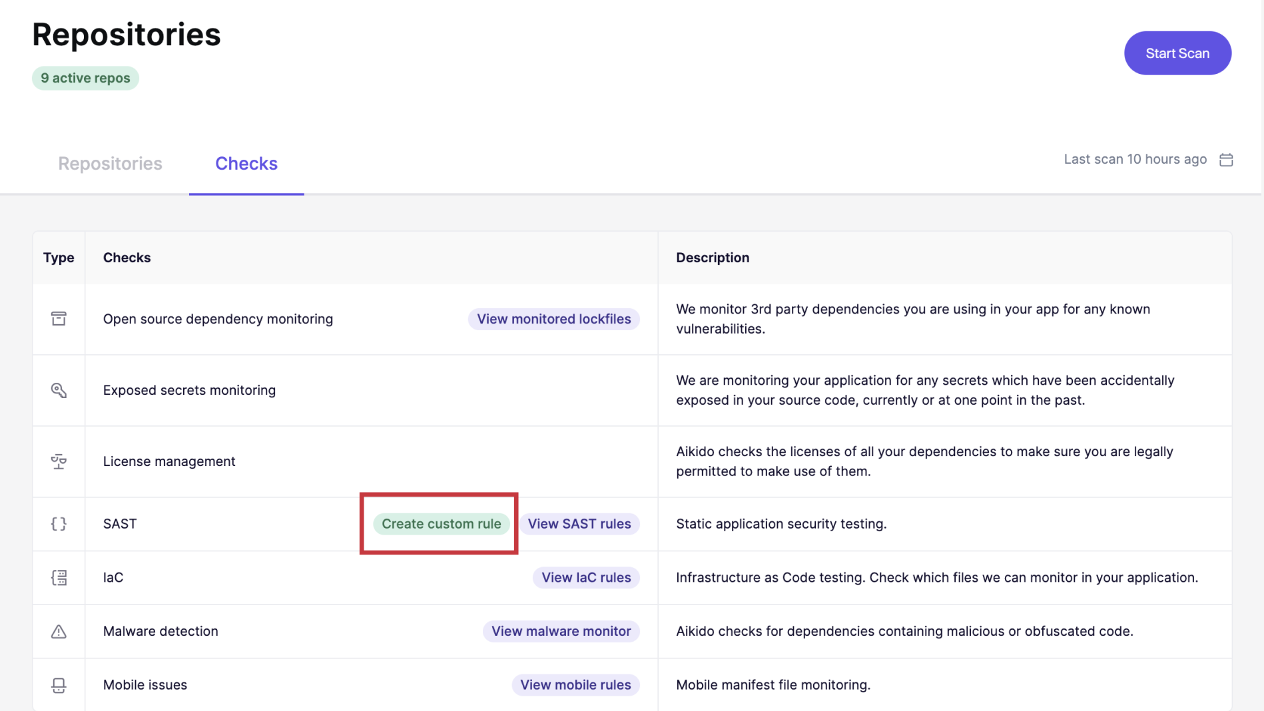The height and width of the screenshot is (711, 1264).
Task: Click the Exposed secrets key icon
Action: (59, 390)
